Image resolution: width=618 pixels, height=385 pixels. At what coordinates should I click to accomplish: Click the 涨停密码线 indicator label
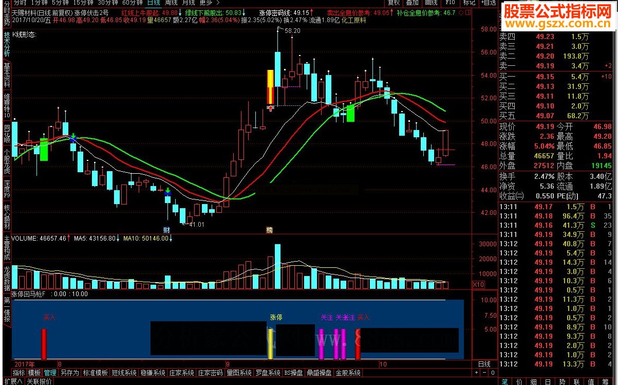[x=277, y=12]
